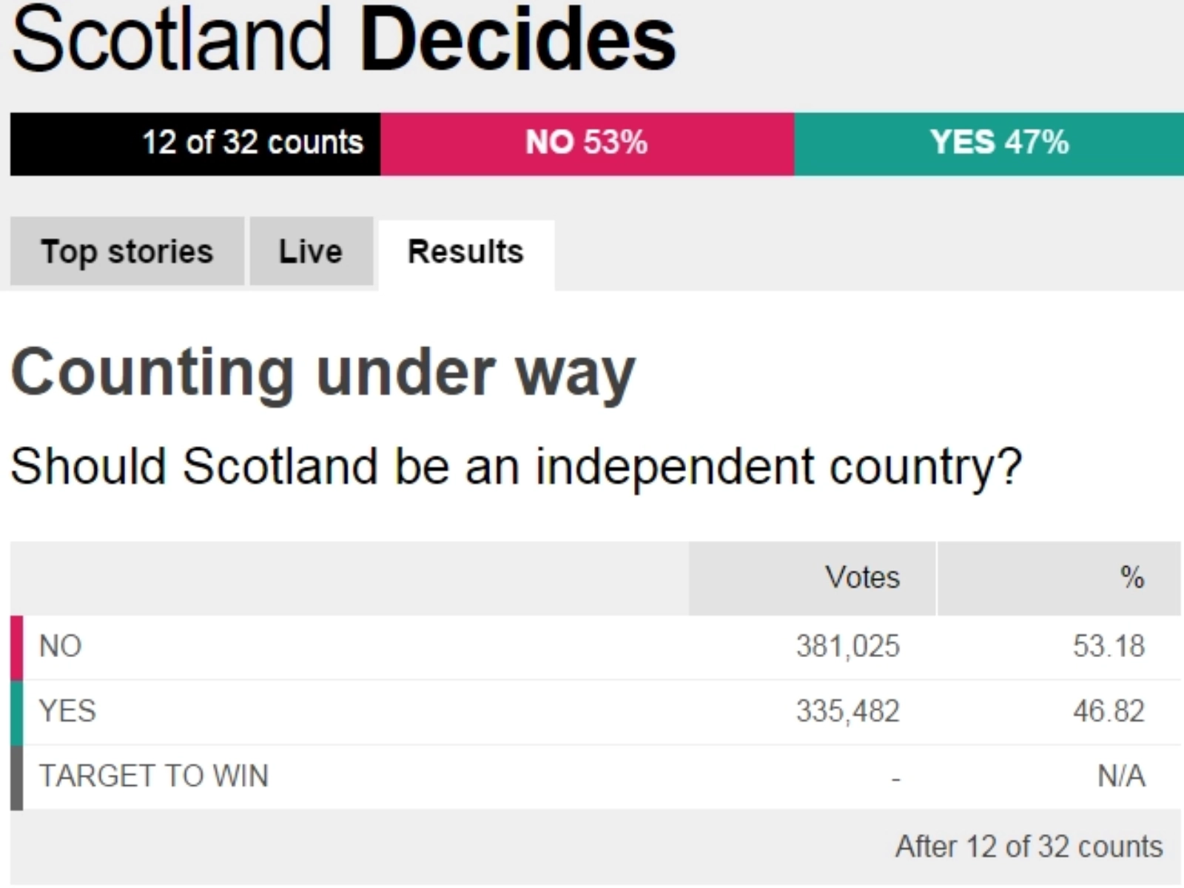Click the YES percentage 46.82
Viewport: 1184px width, 888px height.
[x=1109, y=712]
